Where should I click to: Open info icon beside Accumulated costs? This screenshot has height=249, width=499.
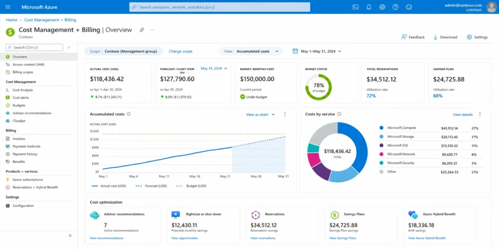pos(129,114)
